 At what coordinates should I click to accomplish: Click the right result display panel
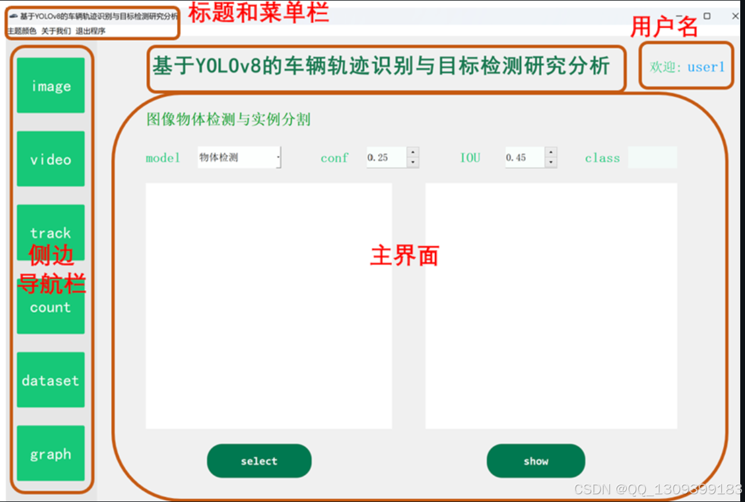click(551, 306)
